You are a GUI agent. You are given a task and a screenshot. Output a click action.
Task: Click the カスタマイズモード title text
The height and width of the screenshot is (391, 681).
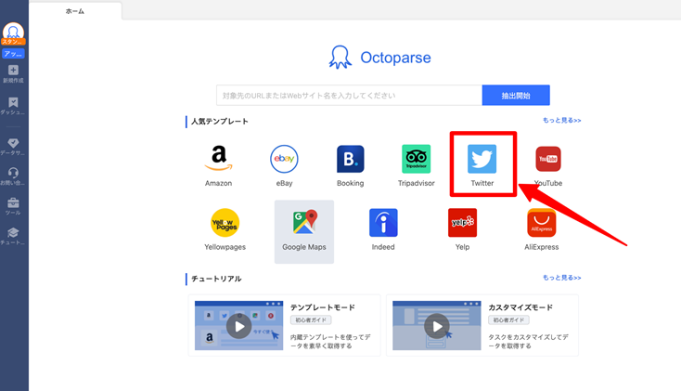point(520,307)
